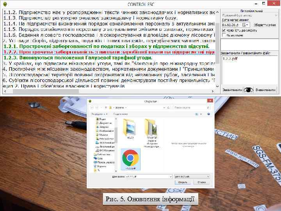Click horizontal scrollbar thumb of criteria list
This screenshot has height=211, width=281.
(x=46, y=91)
